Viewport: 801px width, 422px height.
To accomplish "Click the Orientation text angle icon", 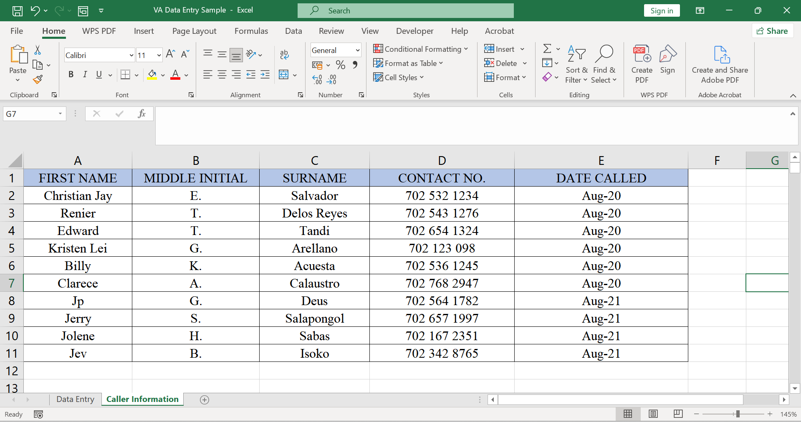I will 251,54.
